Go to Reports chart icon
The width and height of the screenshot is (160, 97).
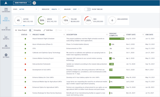click(x=6, y=37)
